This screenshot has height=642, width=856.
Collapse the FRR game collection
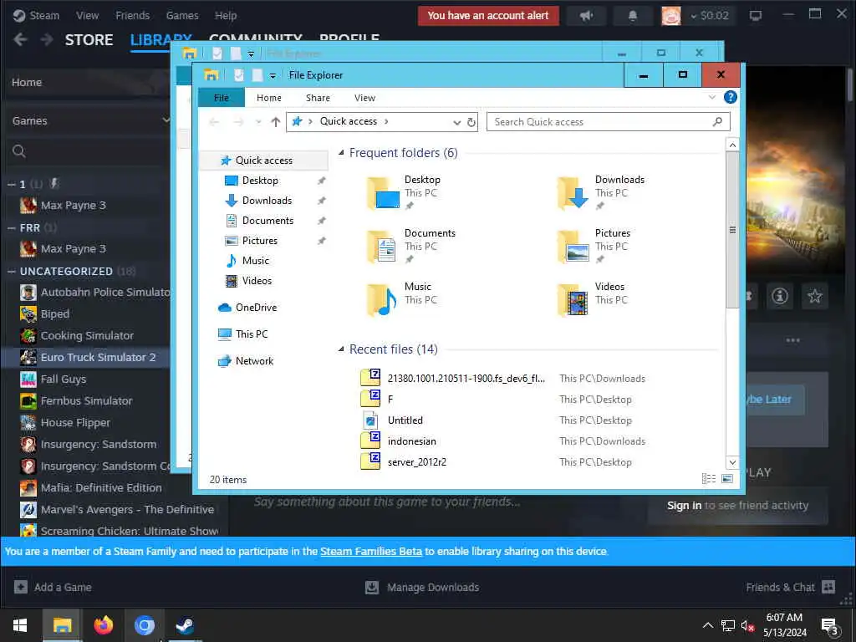[x=12, y=227]
